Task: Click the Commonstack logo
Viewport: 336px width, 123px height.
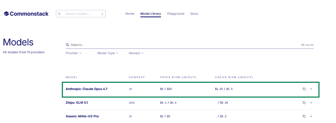Action: (x=26, y=14)
